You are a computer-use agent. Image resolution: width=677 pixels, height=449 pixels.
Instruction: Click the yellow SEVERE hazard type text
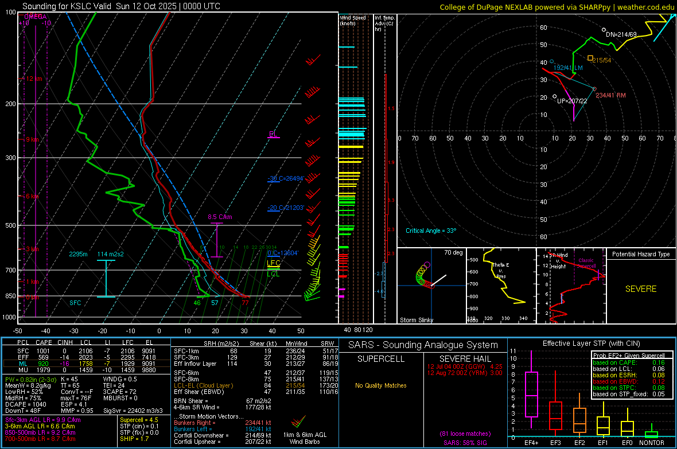(x=641, y=289)
